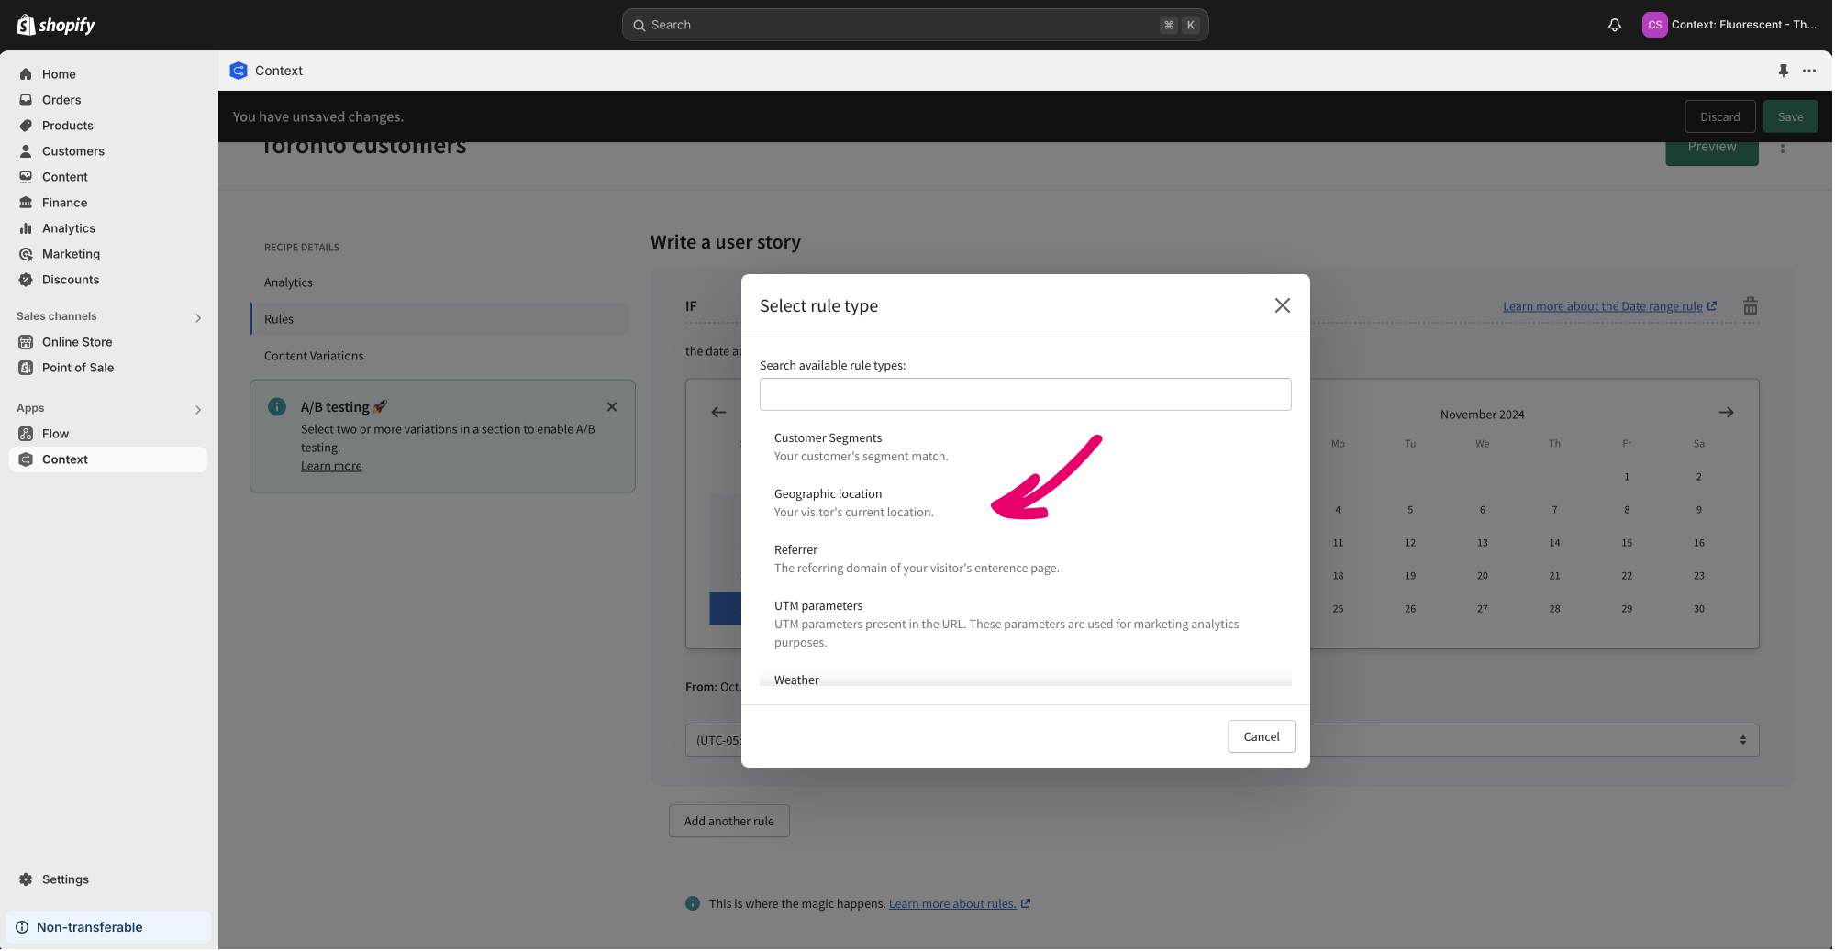Close the Select rule type dialog
Viewport: 1835px width, 951px height.
[1282, 305]
